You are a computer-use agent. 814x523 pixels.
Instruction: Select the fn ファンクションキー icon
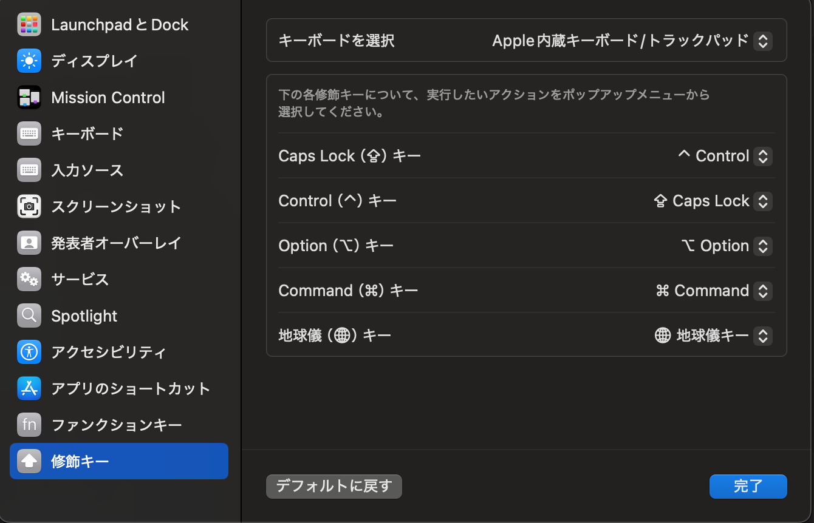pos(29,425)
